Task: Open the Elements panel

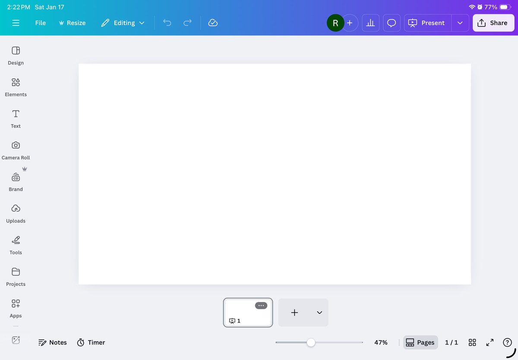Action: coord(16,87)
